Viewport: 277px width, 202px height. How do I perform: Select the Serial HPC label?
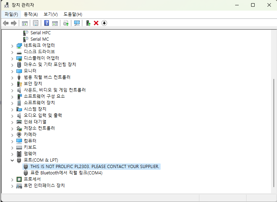coord(40,33)
